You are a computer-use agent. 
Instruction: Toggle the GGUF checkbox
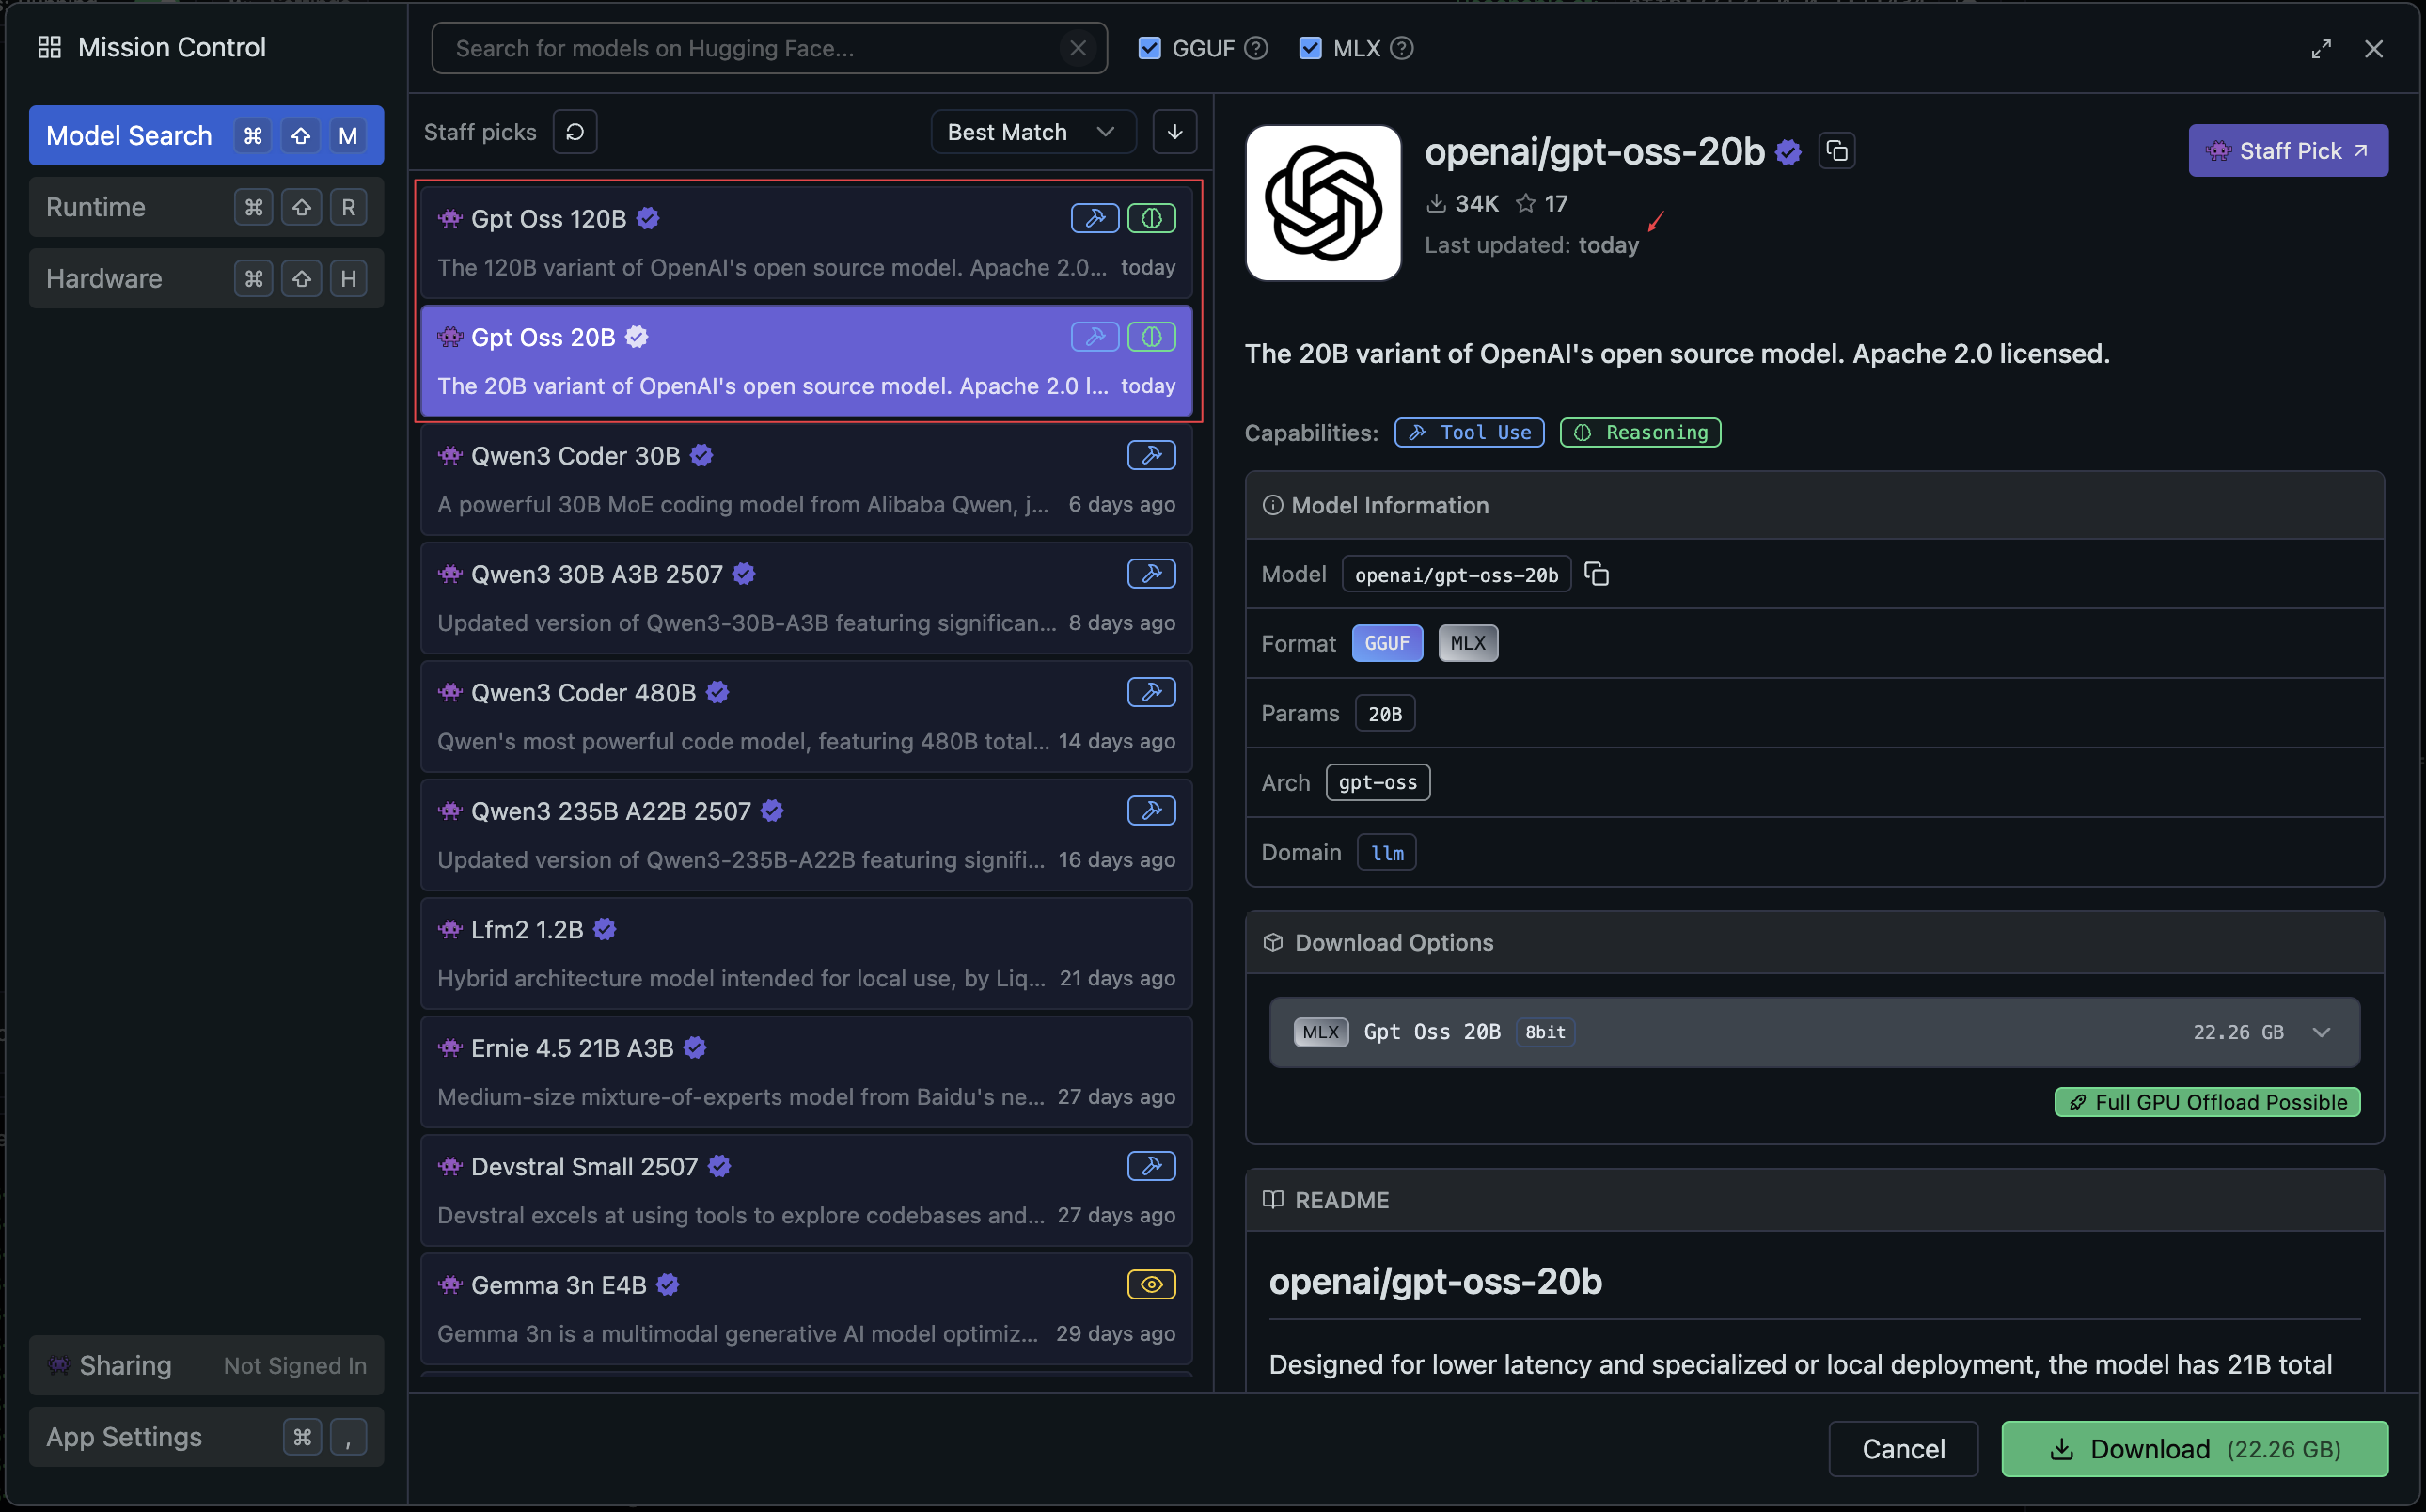point(1150,48)
